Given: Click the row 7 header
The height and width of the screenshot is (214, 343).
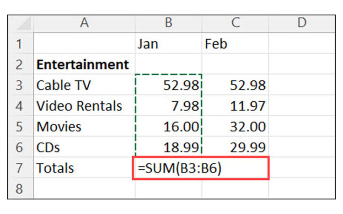Looking at the screenshot, I should tap(20, 168).
